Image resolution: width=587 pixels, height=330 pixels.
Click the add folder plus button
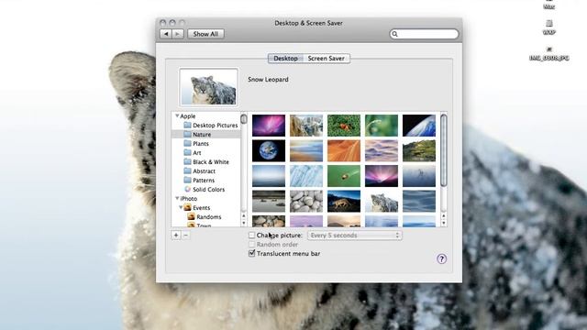click(x=176, y=235)
